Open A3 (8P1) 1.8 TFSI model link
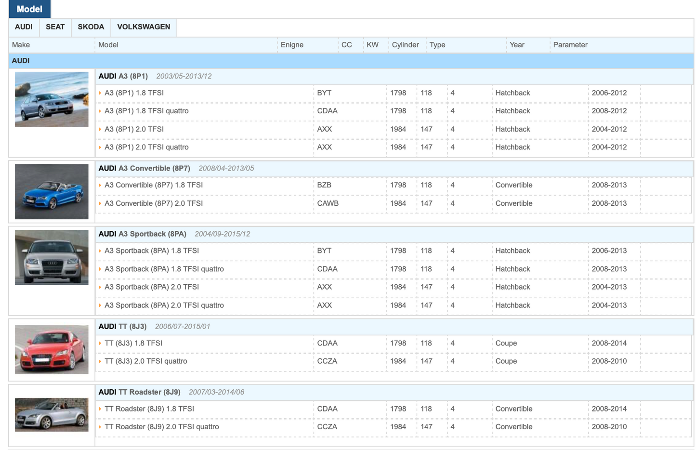 tap(134, 93)
